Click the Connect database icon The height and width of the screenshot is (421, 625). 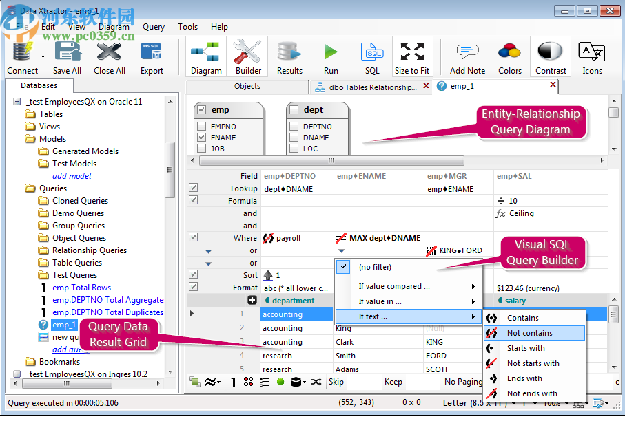(x=22, y=52)
